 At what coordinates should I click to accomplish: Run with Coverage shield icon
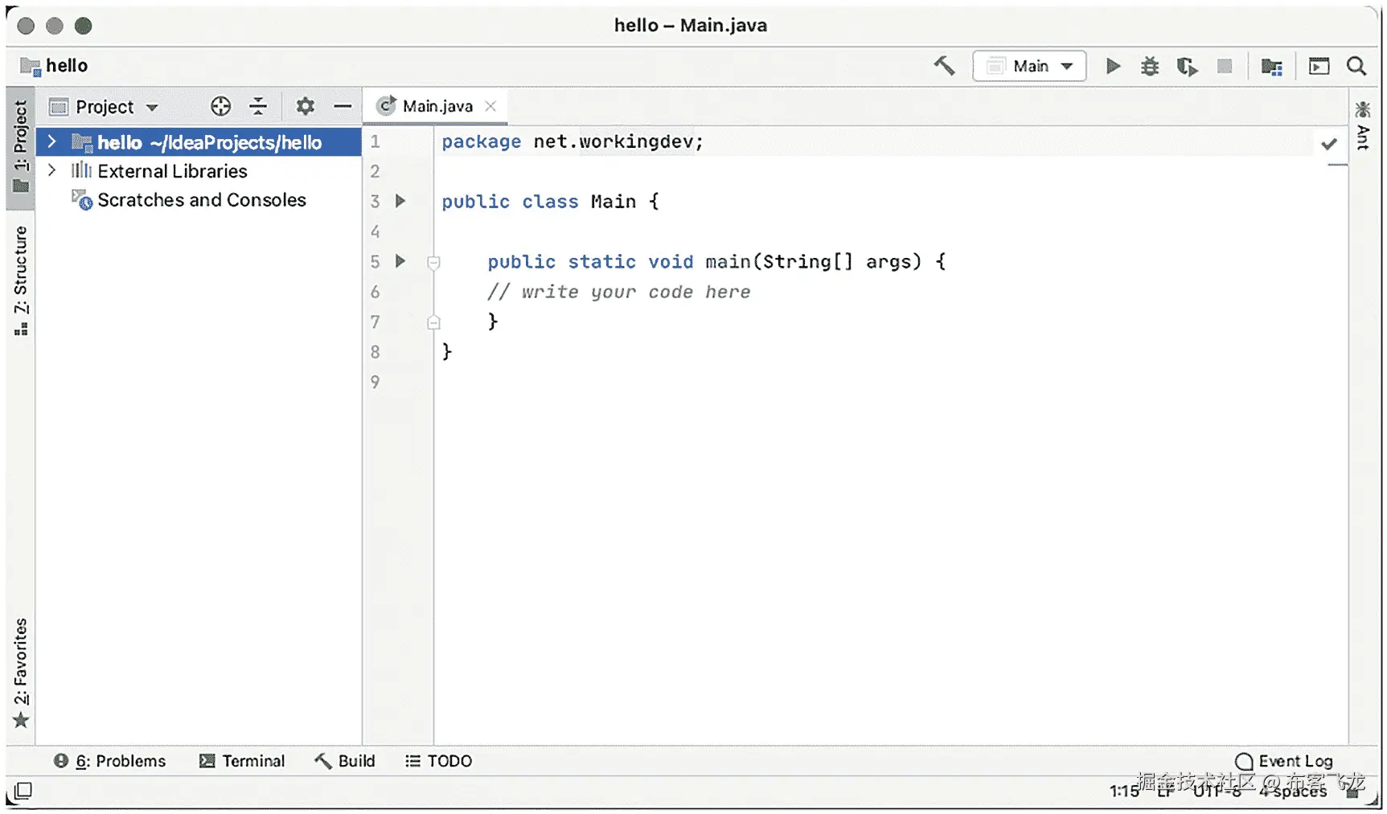tap(1187, 66)
